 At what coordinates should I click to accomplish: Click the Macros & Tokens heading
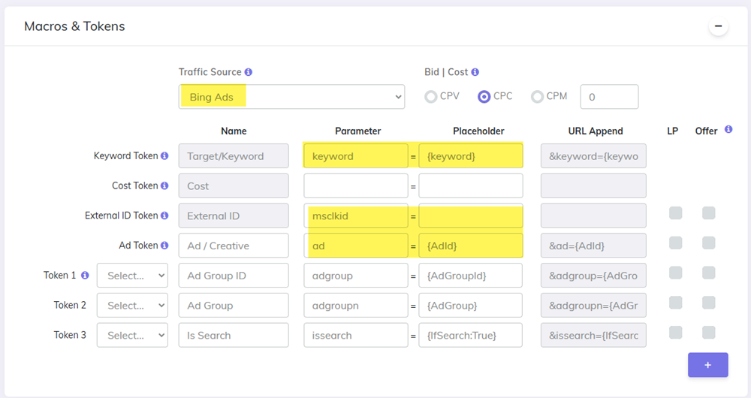pyautogui.click(x=74, y=26)
